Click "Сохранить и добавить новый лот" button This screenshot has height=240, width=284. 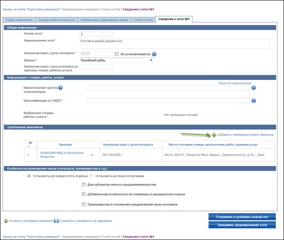242,217
